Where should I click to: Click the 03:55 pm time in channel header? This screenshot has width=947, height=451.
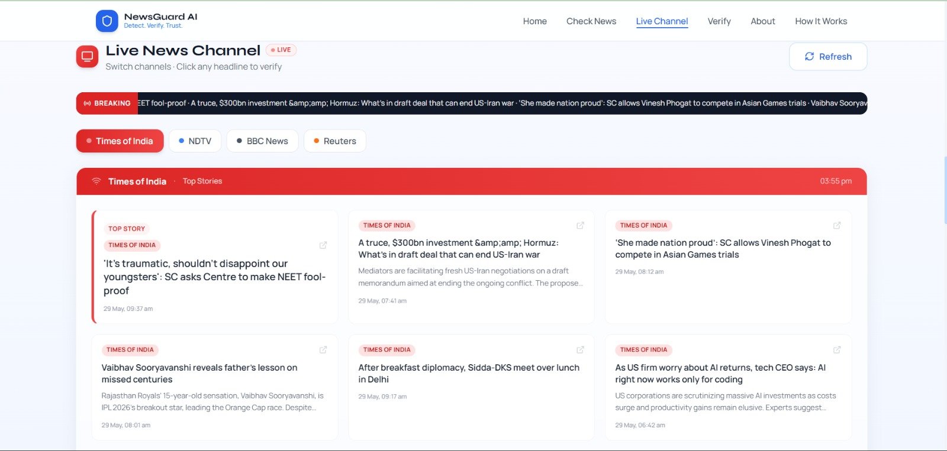pyautogui.click(x=836, y=181)
